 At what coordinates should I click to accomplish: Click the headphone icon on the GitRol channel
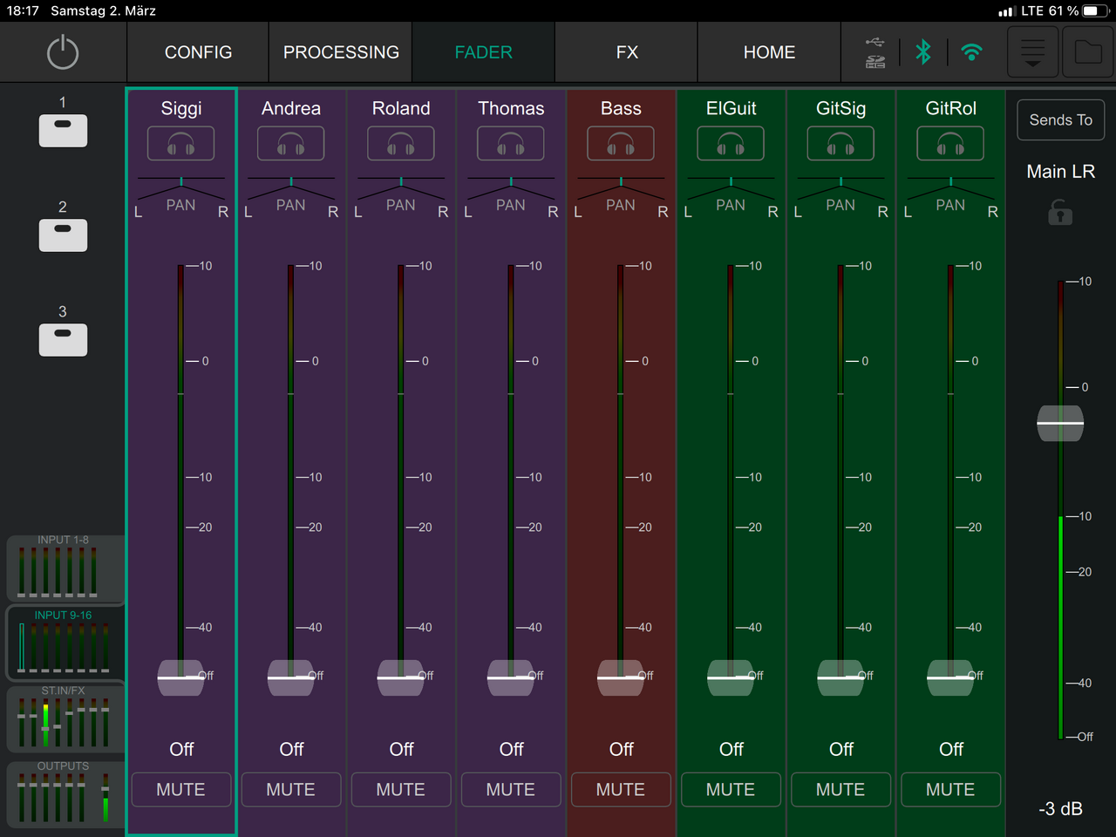pos(950,144)
